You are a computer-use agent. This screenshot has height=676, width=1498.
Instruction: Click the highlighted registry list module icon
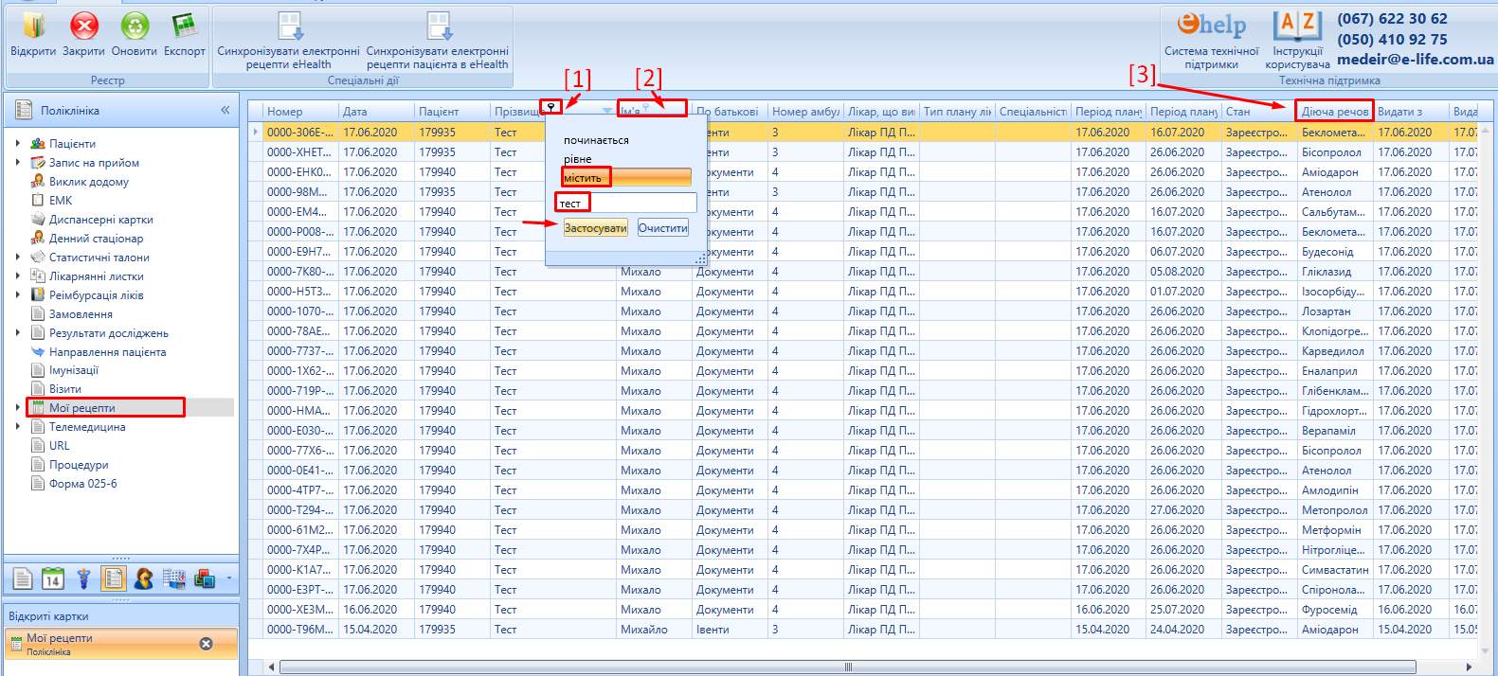click(114, 578)
